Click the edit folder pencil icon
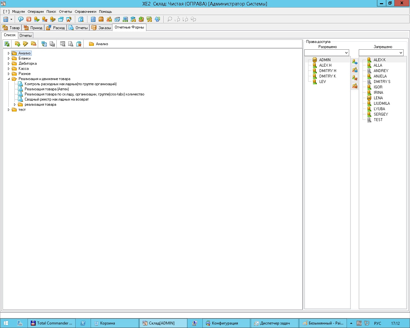 [x=26, y=44]
